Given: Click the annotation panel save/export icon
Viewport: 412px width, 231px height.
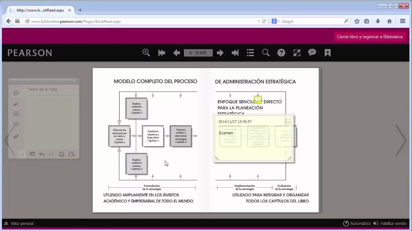Looking at the screenshot, I should (71, 154).
